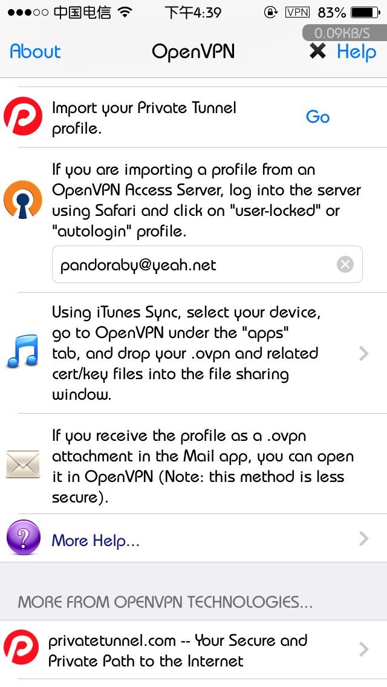Open More Help chevron arrow
This screenshot has height=687, width=387.
pyautogui.click(x=363, y=538)
